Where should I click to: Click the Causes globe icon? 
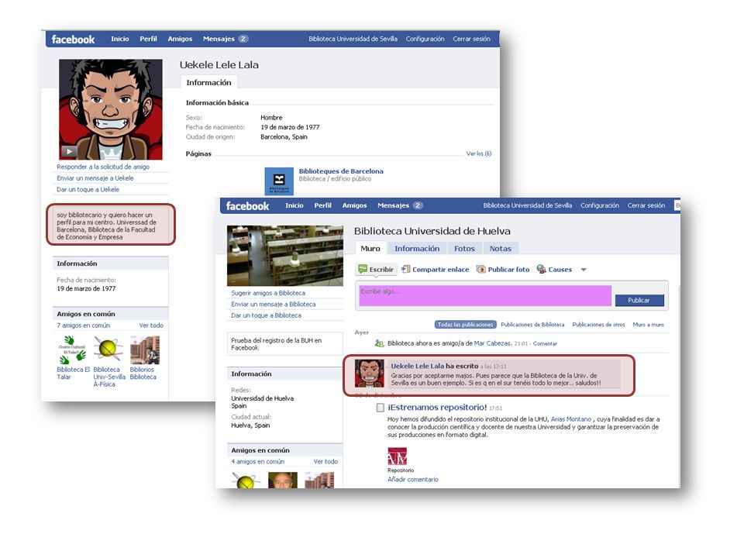(x=541, y=269)
